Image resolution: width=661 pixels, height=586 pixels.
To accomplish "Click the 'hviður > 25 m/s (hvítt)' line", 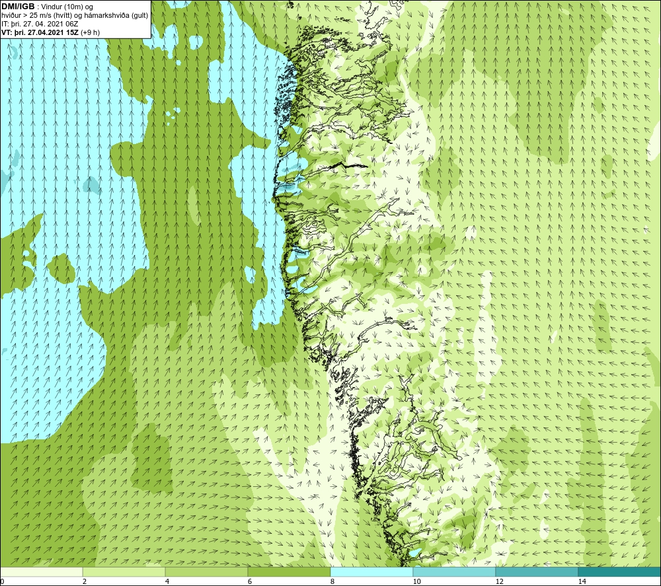I will point(37,15).
